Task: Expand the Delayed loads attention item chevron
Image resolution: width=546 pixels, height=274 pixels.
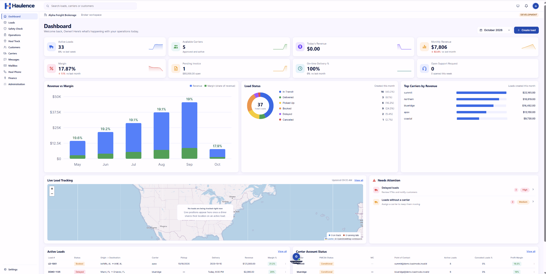Action: [x=533, y=189]
